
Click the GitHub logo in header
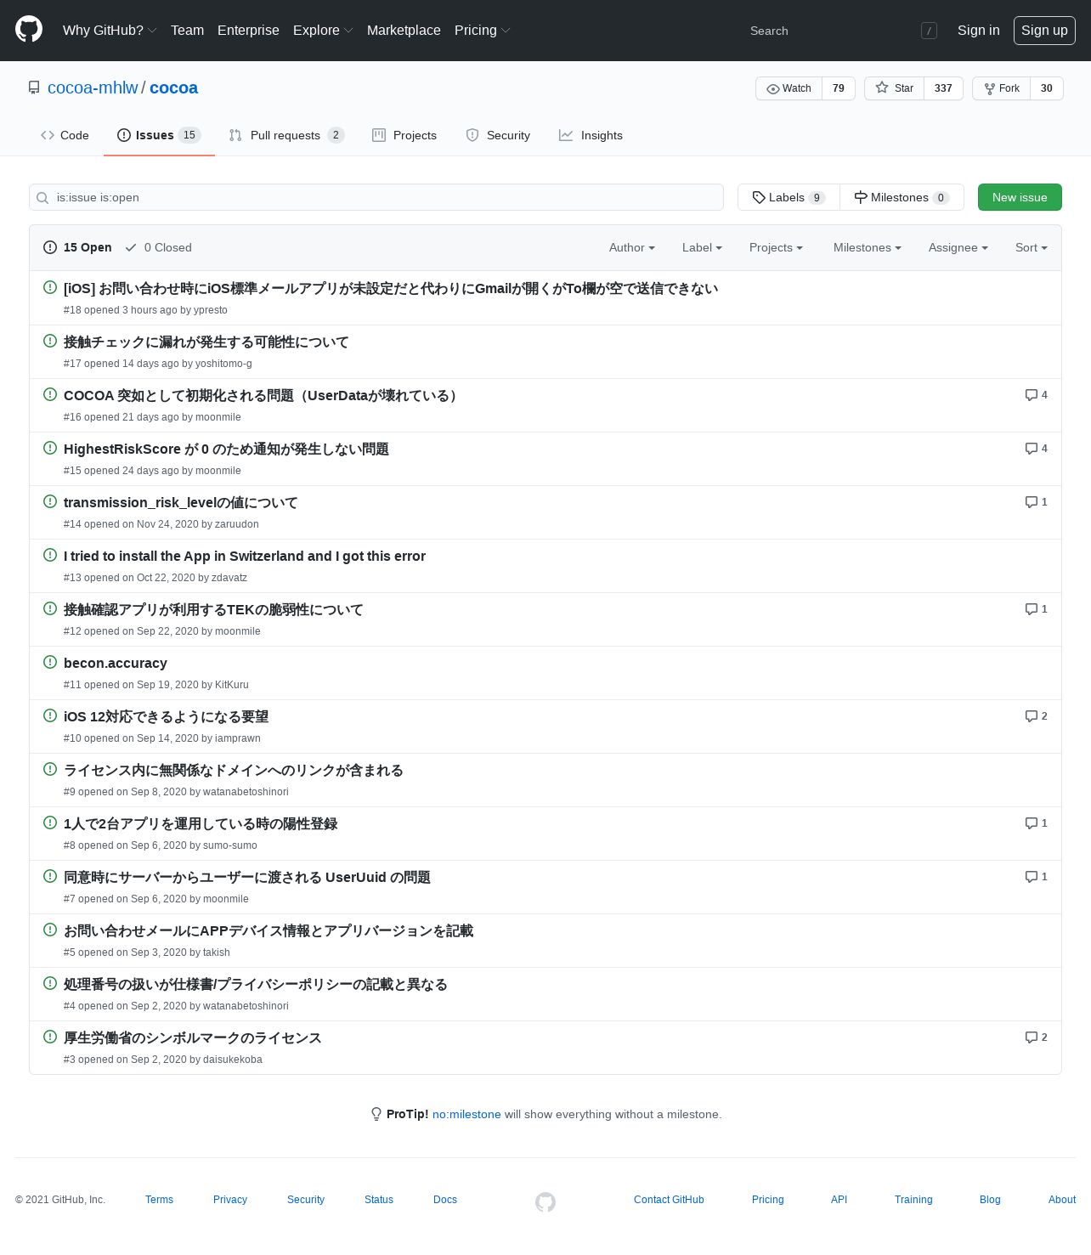click(x=29, y=30)
